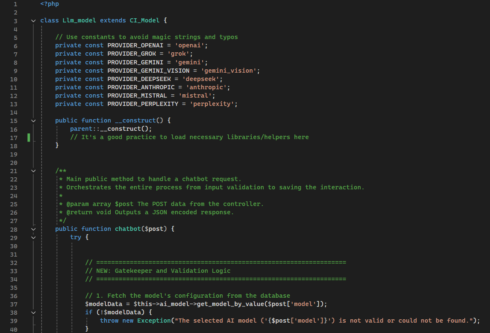Click the throw keyword on line 39

[109, 321]
